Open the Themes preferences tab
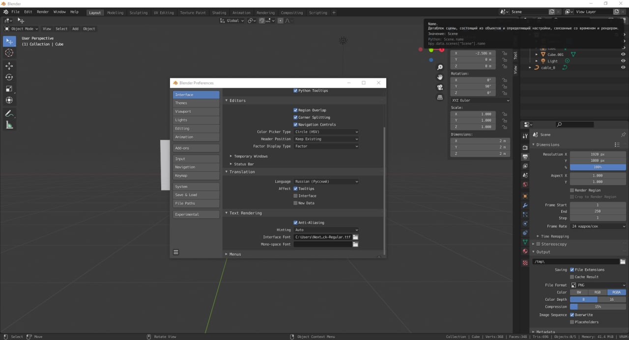 [x=196, y=103]
